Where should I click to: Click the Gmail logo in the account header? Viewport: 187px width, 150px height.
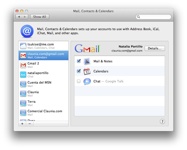click(x=87, y=48)
